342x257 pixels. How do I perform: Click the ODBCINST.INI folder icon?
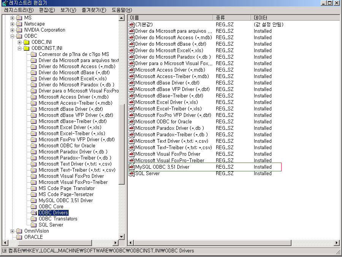27,48
